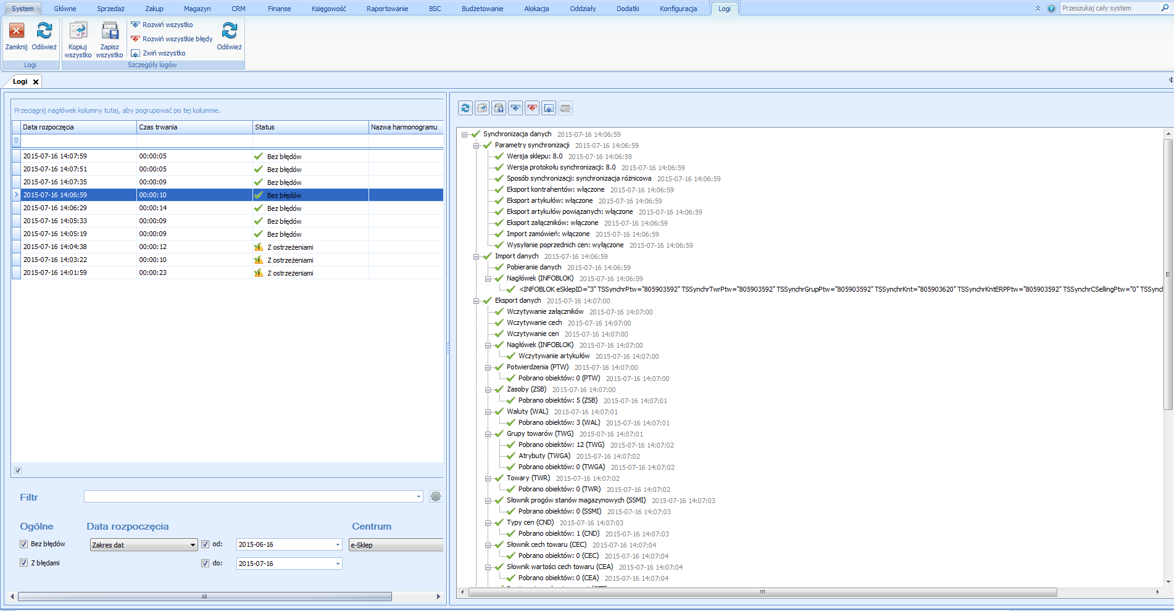This screenshot has width=1174, height=611.
Task: Click the warning icon in the 14:04:38 row
Action: click(259, 247)
